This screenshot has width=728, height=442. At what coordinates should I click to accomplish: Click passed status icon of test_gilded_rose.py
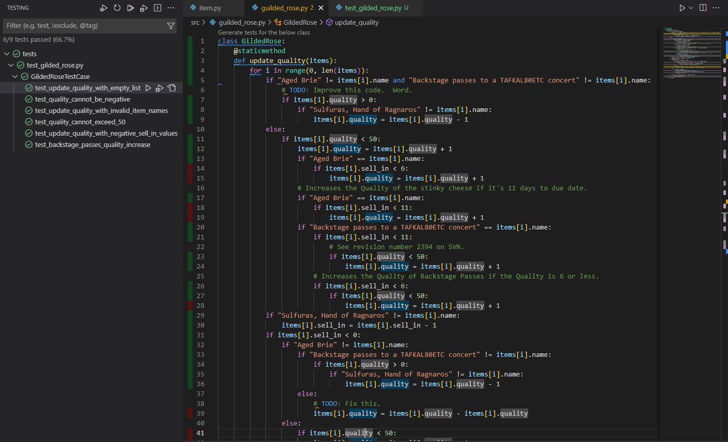click(21, 65)
